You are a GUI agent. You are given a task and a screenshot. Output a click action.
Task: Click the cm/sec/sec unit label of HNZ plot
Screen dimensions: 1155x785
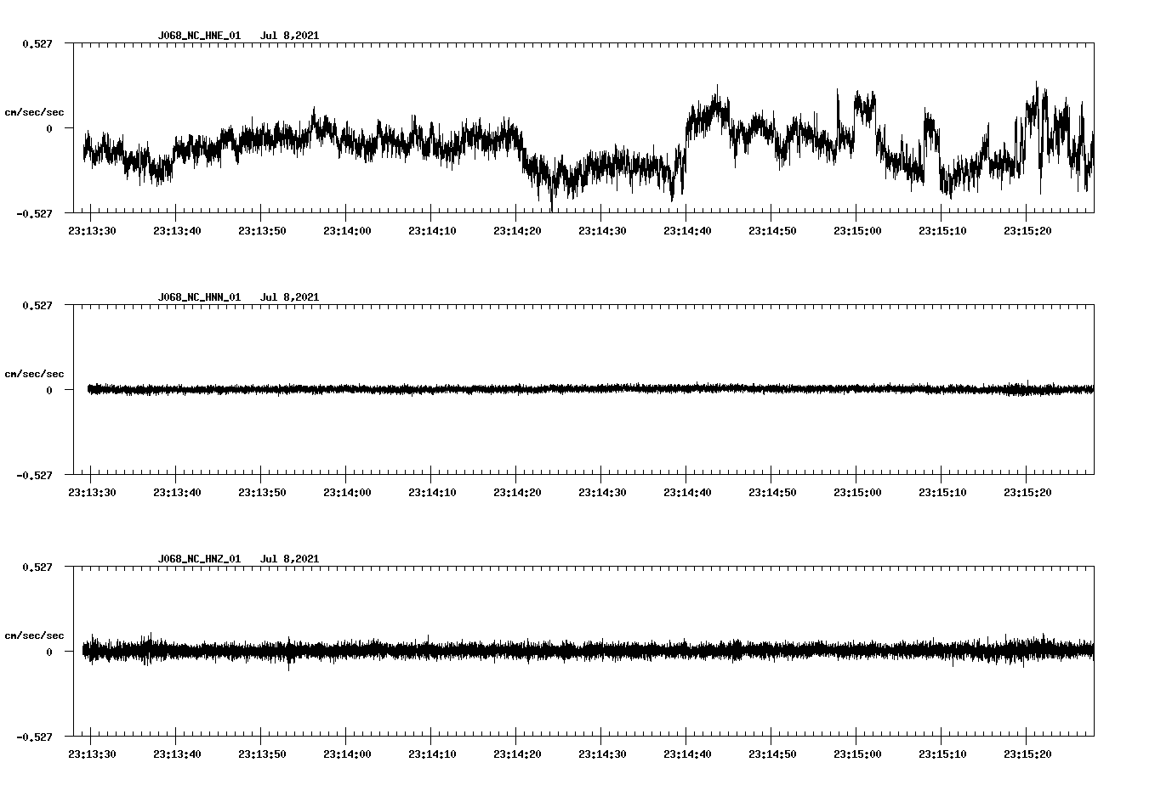[x=34, y=635]
